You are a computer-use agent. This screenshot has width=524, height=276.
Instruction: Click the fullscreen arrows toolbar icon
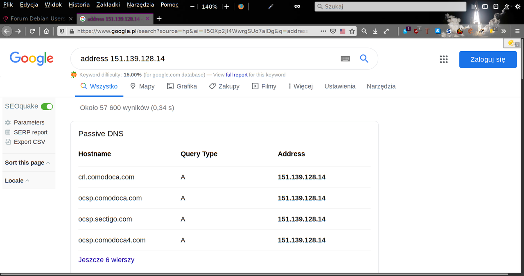[x=386, y=31]
